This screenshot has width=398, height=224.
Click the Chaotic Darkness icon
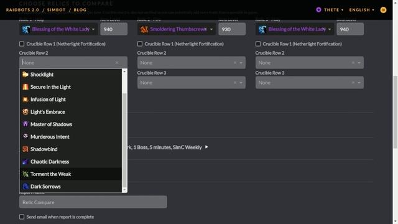click(x=25, y=162)
